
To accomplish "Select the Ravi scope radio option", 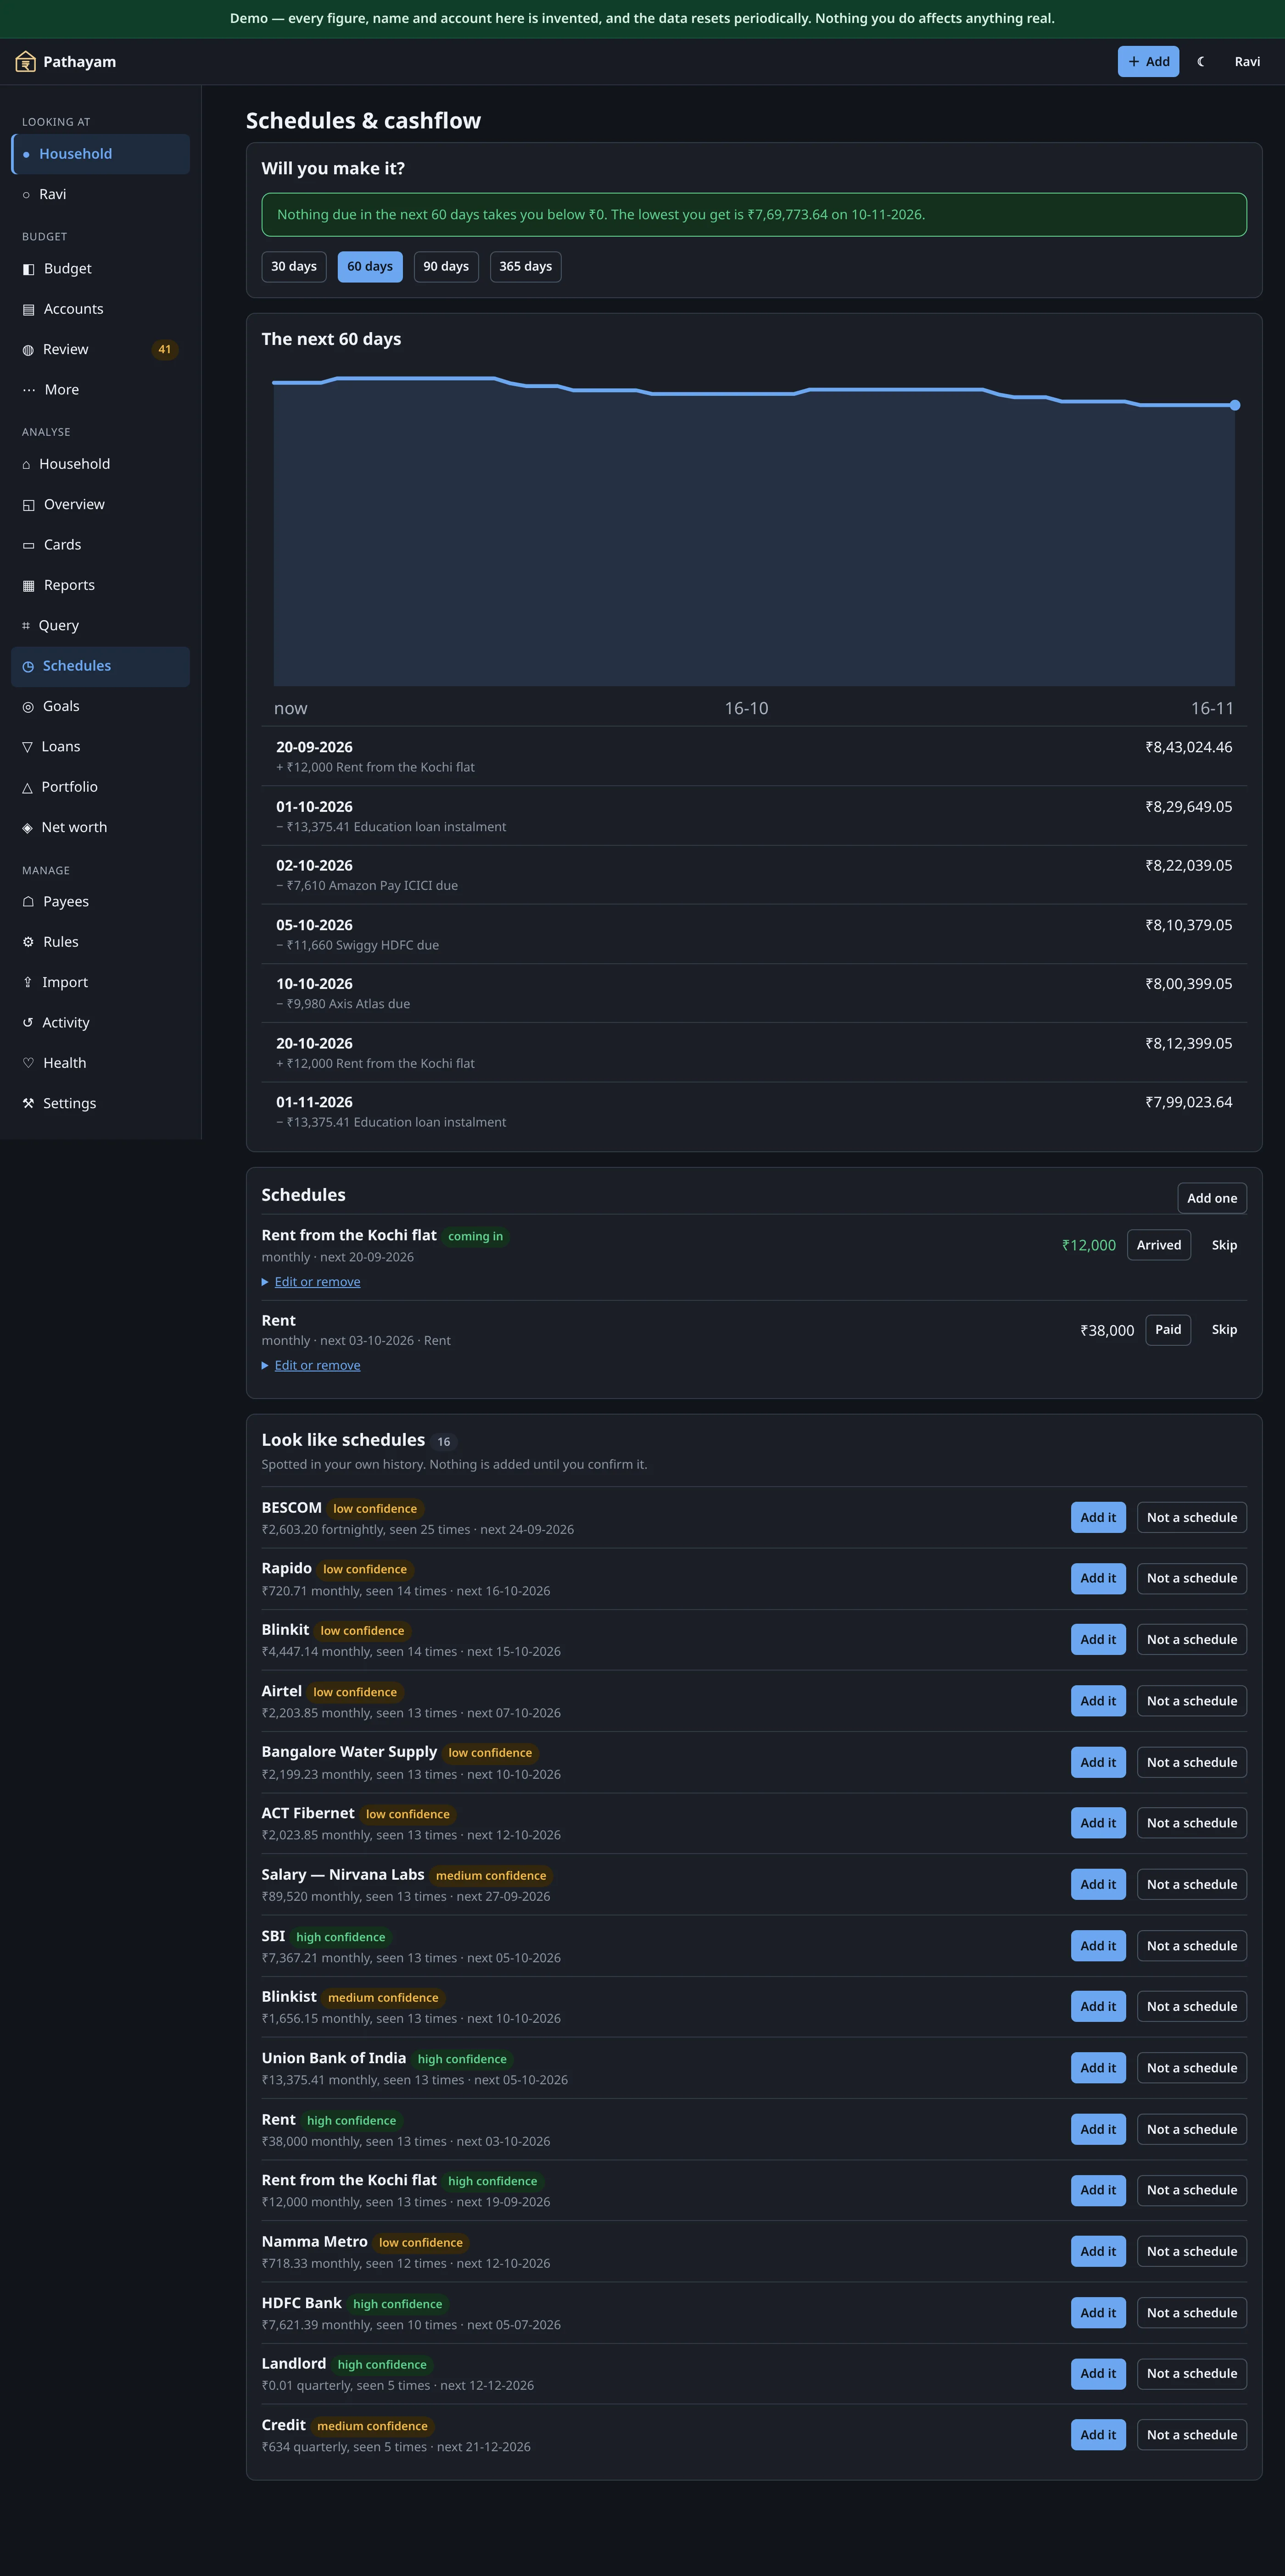I will click(x=100, y=194).
